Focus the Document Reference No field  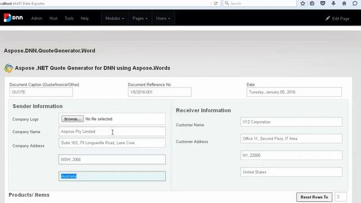(x=160, y=92)
